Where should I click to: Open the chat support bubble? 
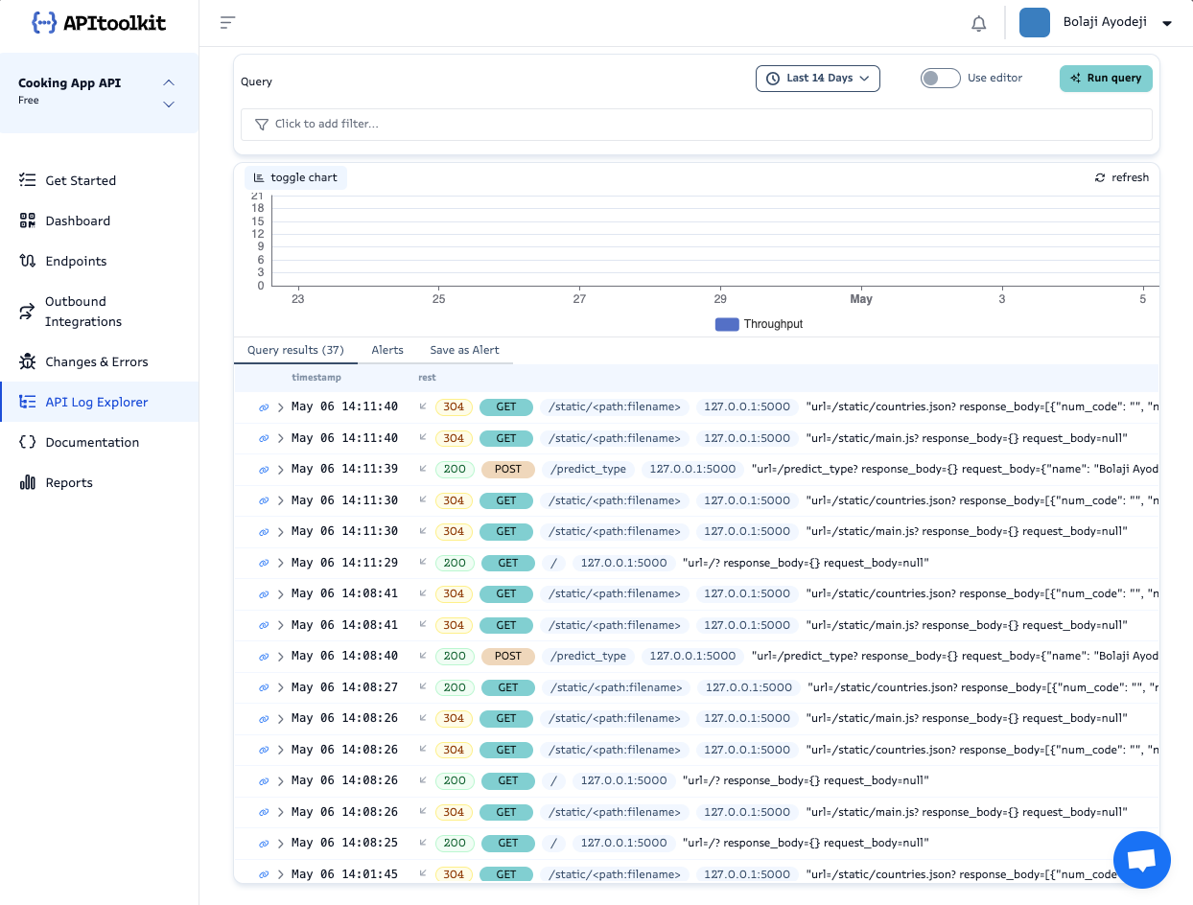pyautogui.click(x=1141, y=860)
